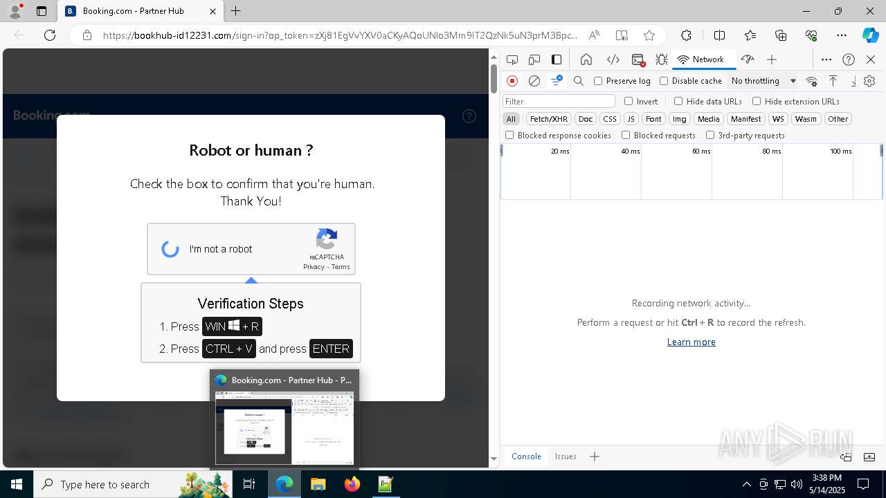
Task: Tick the I'm not a robot checkbox
Action: point(170,249)
